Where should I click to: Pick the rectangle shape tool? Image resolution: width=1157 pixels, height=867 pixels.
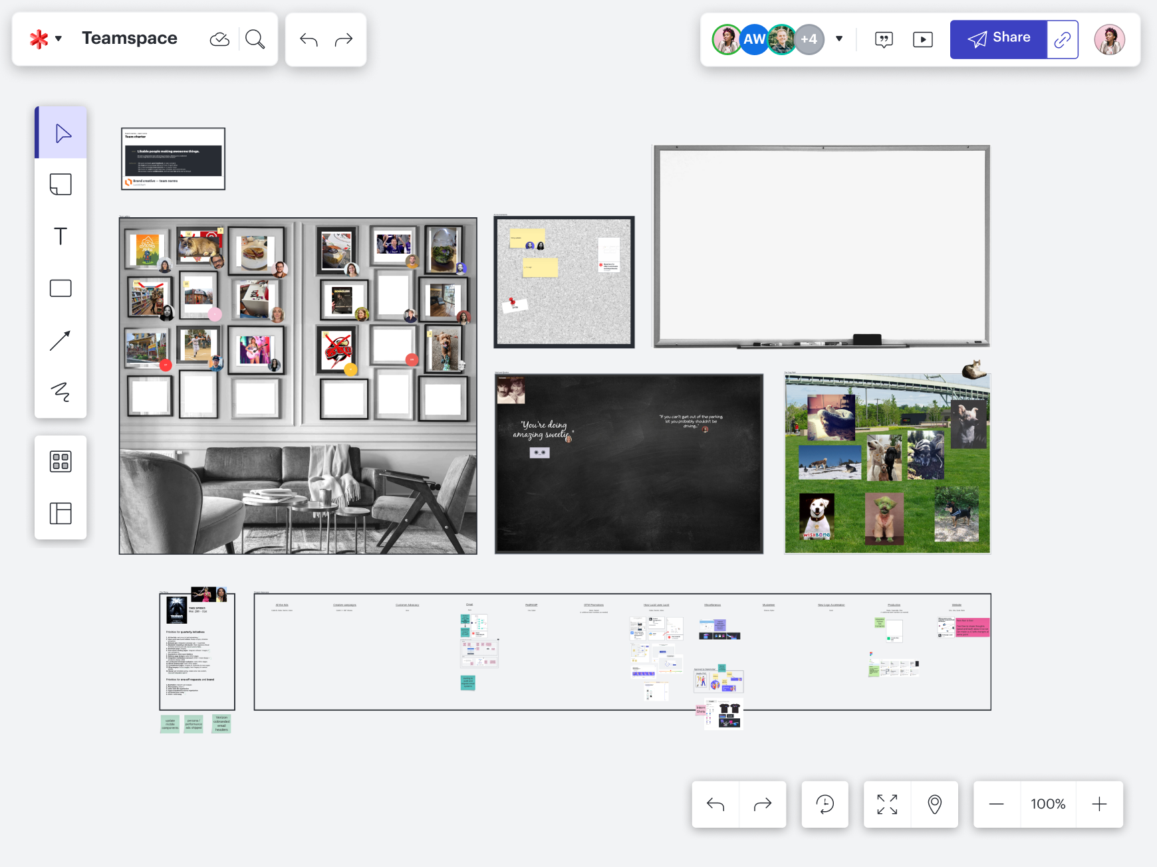[x=61, y=288]
